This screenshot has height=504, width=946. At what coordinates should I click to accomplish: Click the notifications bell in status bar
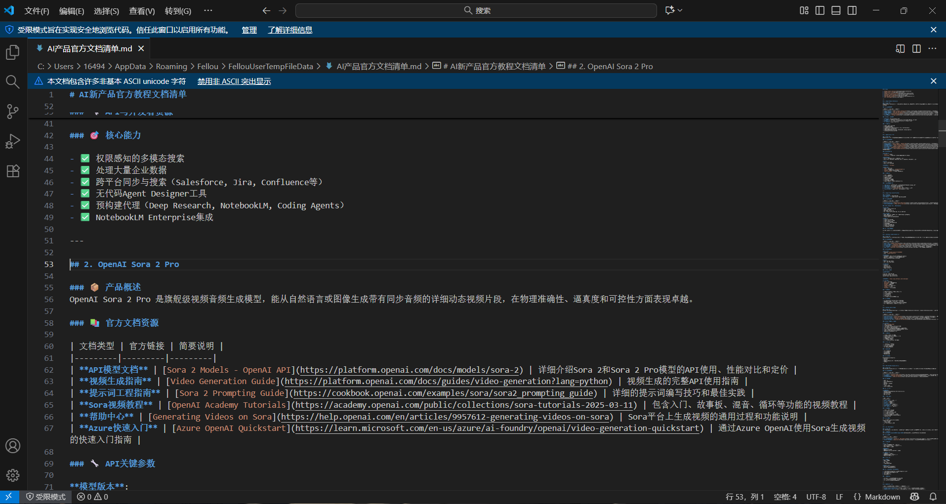[933, 497]
